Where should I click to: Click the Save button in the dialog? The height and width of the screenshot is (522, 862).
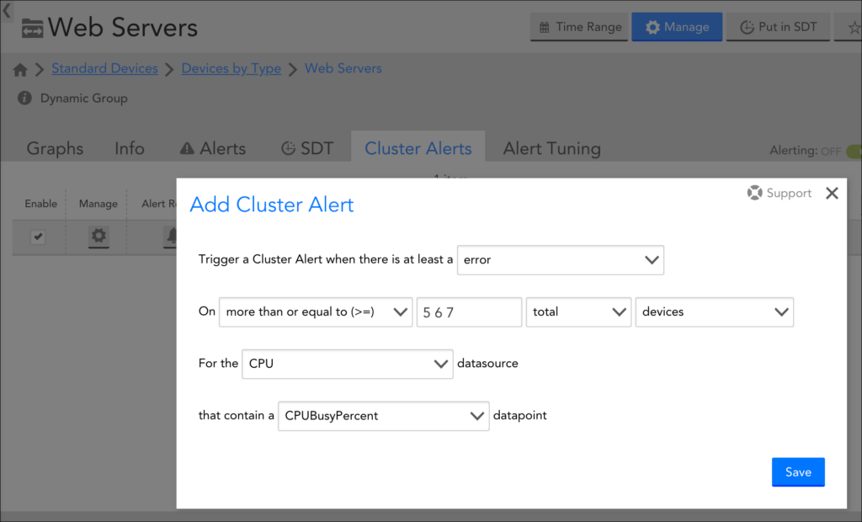tap(797, 471)
